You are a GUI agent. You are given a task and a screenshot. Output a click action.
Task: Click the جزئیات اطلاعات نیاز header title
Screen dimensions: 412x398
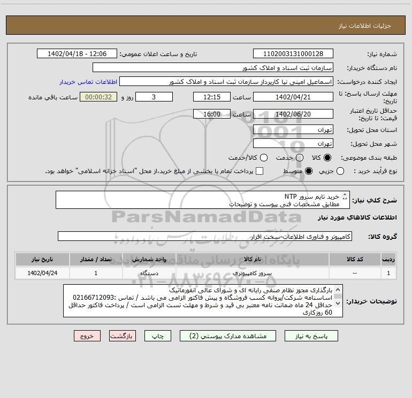tap(364, 26)
